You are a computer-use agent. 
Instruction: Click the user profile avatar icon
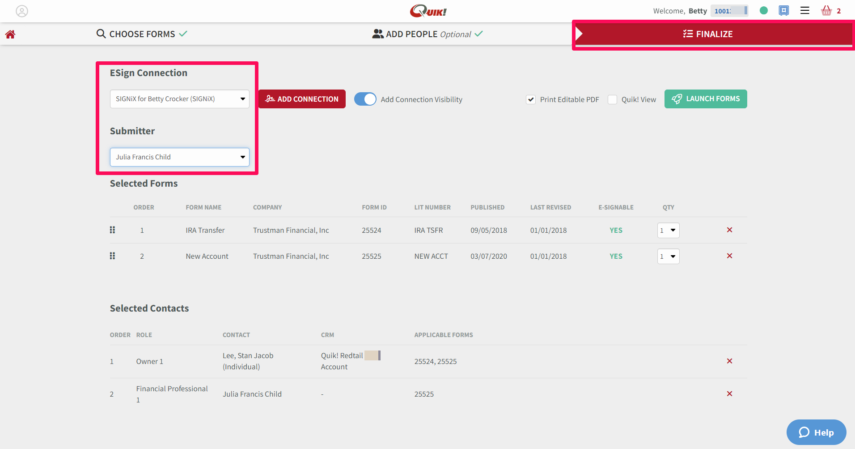tap(22, 11)
